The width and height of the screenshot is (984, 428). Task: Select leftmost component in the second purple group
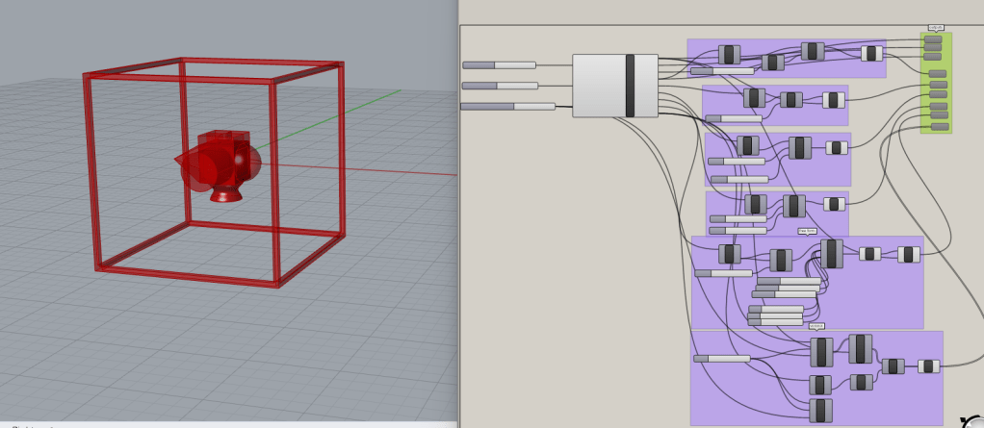(754, 98)
